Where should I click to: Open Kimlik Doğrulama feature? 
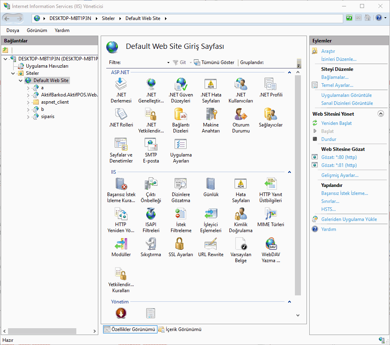click(x=241, y=220)
